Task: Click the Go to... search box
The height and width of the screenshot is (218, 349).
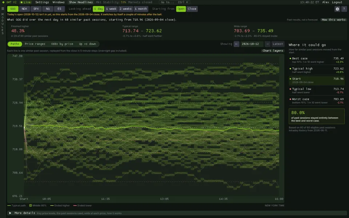Action: (x=174, y=2)
